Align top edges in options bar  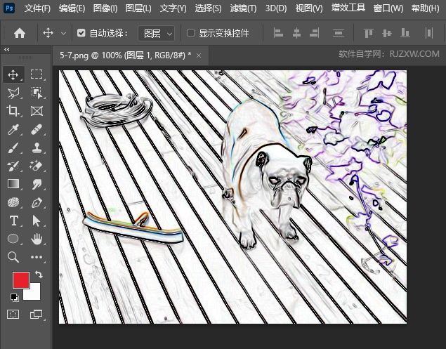point(368,33)
